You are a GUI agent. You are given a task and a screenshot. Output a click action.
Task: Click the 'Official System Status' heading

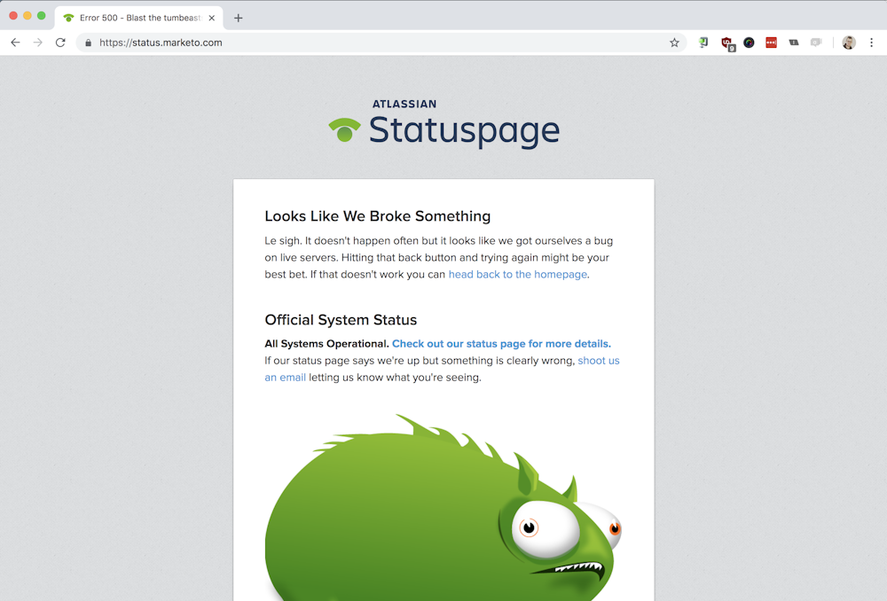tap(341, 319)
